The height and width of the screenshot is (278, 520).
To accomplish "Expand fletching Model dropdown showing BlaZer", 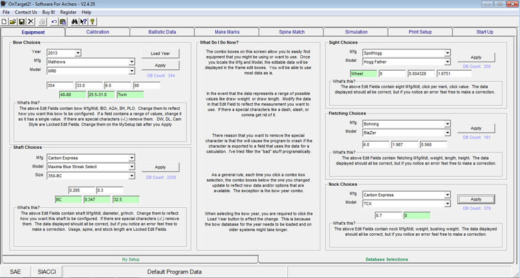I will [x=447, y=133].
